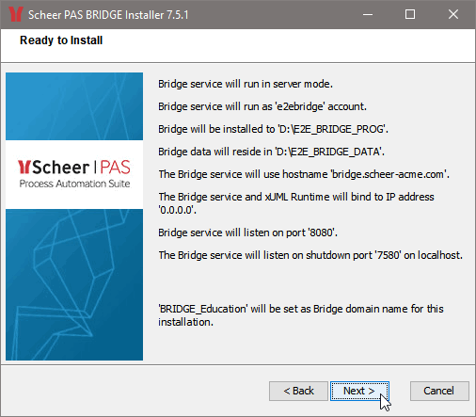Select the Ready to Install heading
This screenshot has height=417, width=476.
click(x=61, y=40)
